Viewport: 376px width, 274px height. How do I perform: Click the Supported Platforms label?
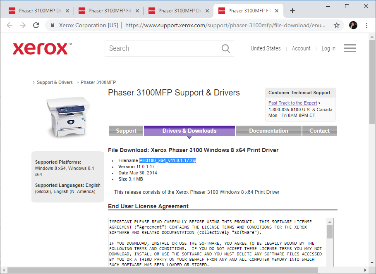pos(58,162)
